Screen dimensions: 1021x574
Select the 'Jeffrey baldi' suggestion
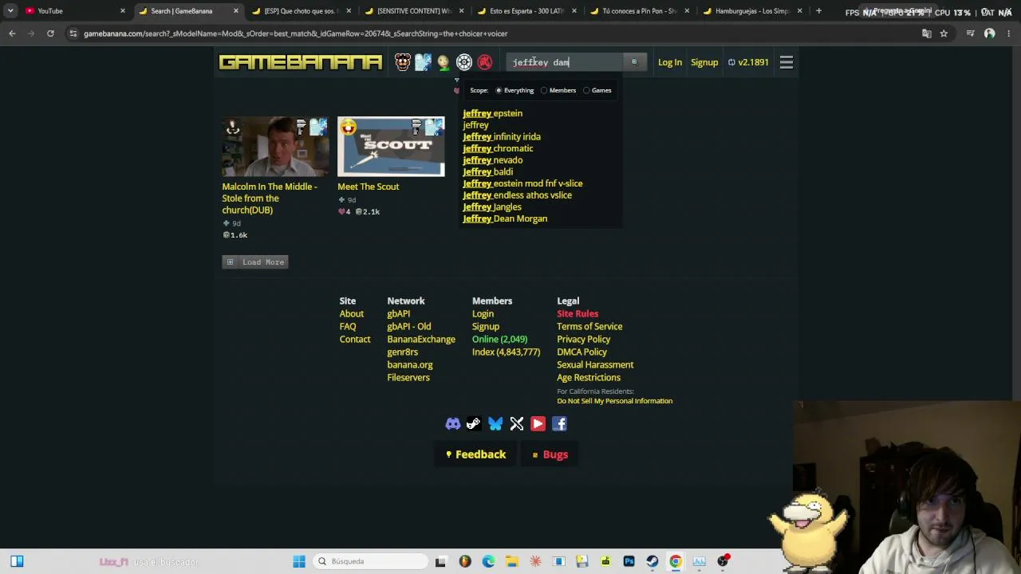click(x=488, y=172)
